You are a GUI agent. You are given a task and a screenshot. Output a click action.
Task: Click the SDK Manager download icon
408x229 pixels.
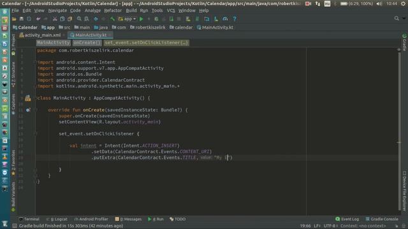pos(216,19)
